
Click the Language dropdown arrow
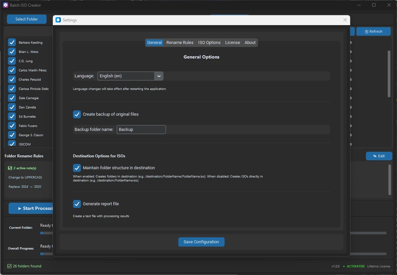point(159,76)
